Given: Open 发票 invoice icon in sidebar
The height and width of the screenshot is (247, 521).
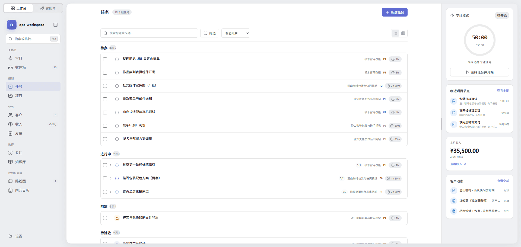Looking at the screenshot, I should (10, 134).
